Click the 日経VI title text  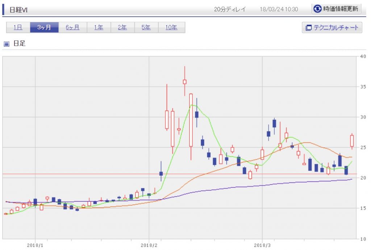click(18, 10)
